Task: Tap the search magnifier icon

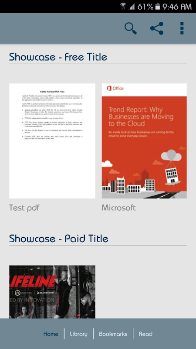Action: (131, 28)
